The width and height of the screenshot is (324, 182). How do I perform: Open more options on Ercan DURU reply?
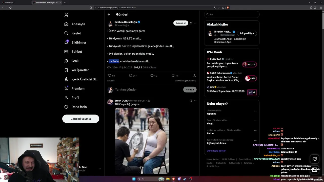[195, 101]
